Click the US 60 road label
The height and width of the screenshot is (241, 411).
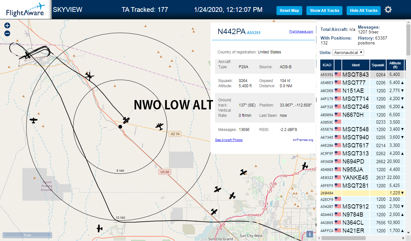pos(165,172)
